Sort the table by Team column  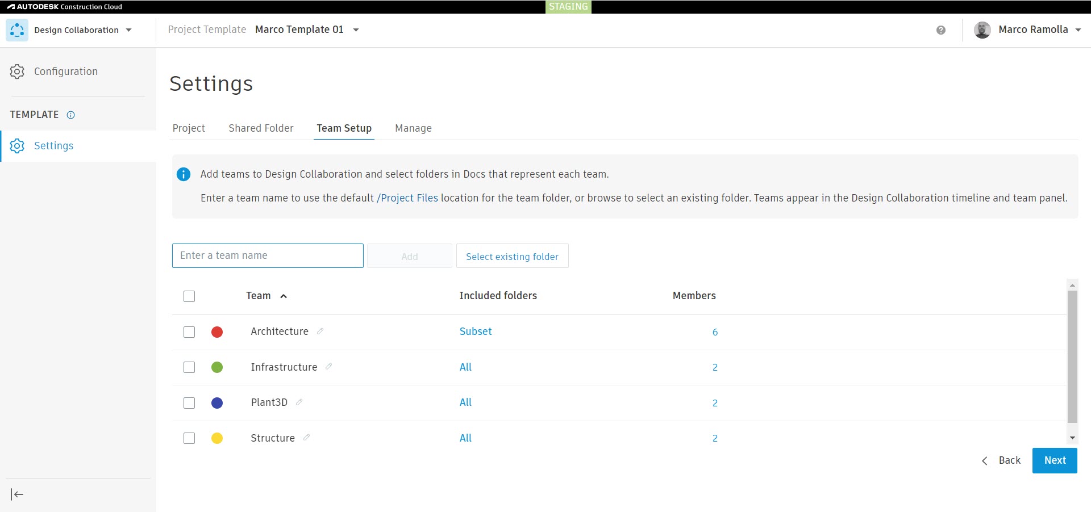pos(266,296)
